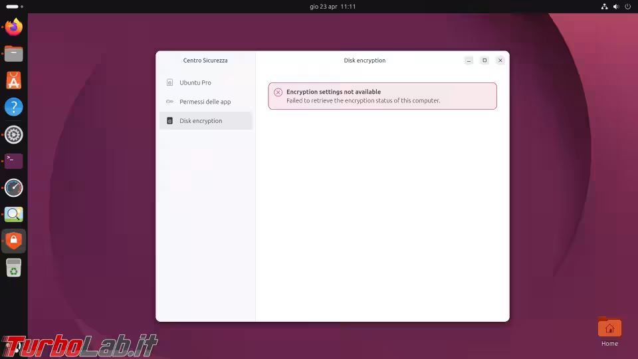Screen dimensions: 638x359
Task: Open the system menu via power icon
Action: 628,7
